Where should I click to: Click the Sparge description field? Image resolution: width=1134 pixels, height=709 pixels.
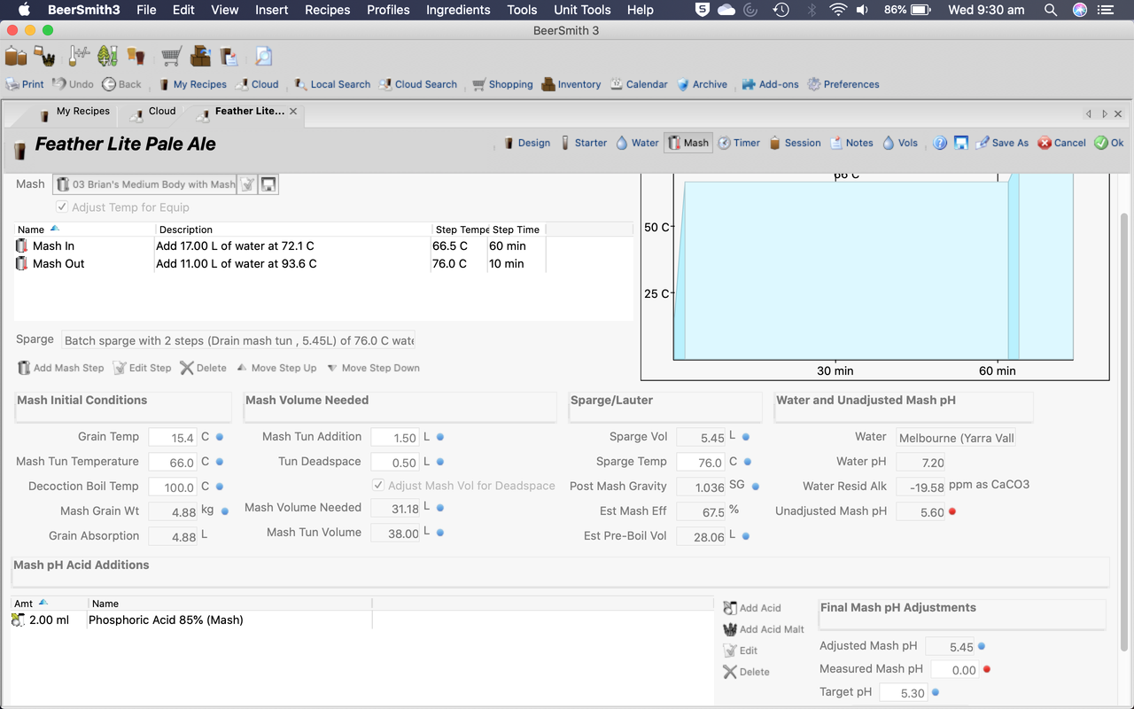[238, 340]
